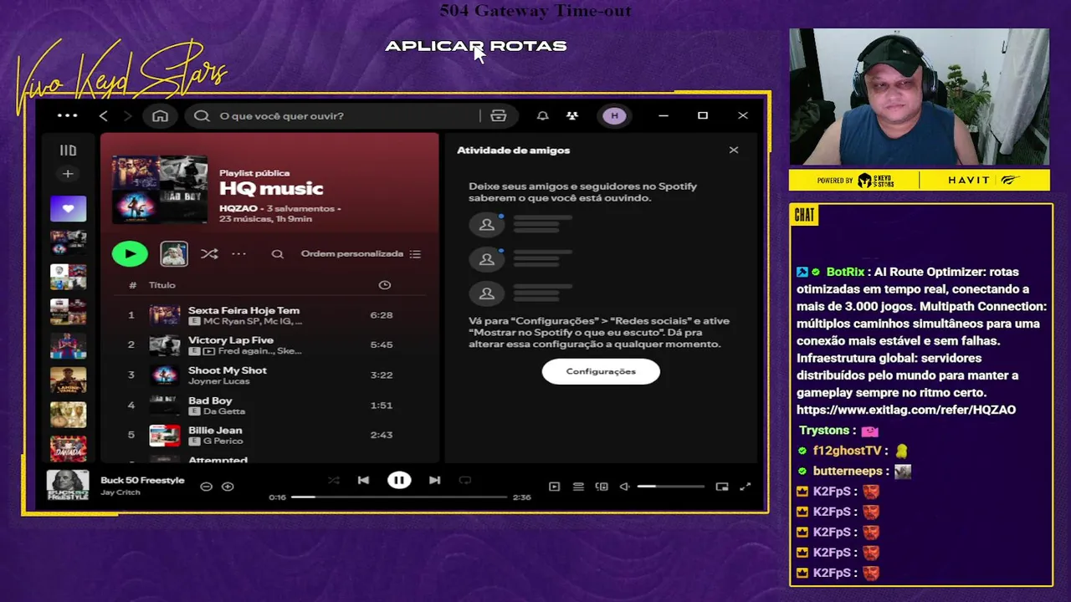Image resolution: width=1071 pixels, height=602 pixels.
Task: Hide this track with the minus circle icon
Action: click(206, 487)
